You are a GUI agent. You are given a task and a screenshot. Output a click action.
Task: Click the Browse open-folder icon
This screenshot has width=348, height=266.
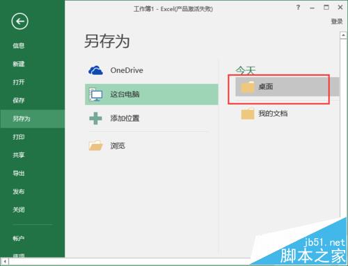95,146
